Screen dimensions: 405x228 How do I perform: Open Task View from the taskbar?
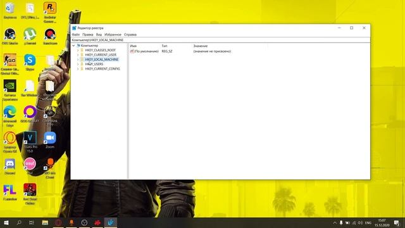click(x=32, y=222)
